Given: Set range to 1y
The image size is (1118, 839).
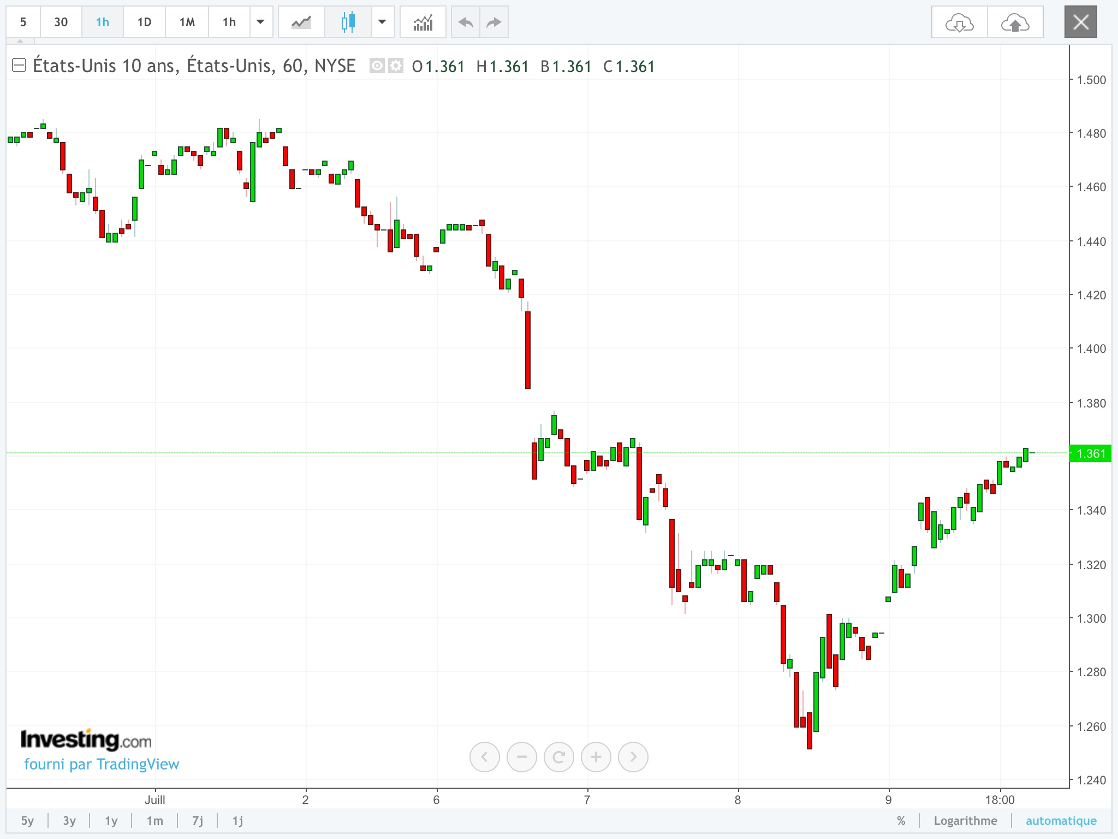Looking at the screenshot, I should [x=111, y=820].
